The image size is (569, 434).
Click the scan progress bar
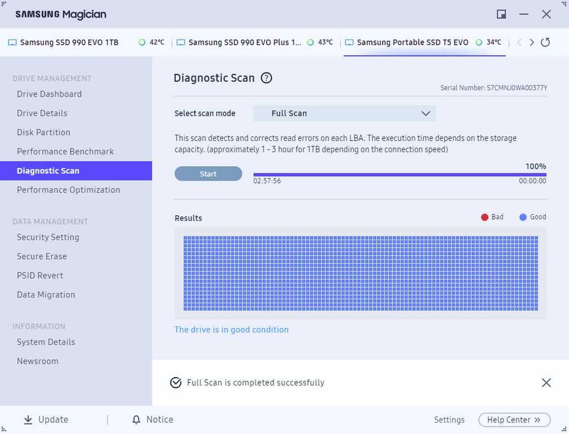[x=400, y=175]
